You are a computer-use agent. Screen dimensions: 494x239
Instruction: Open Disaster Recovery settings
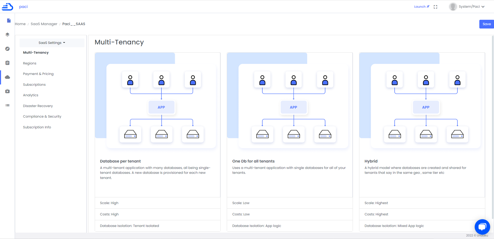coord(38,106)
